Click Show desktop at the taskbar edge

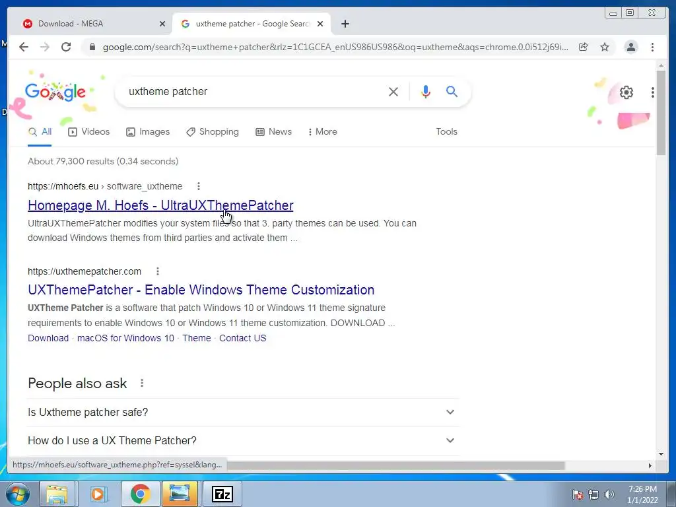[x=671, y=494]
